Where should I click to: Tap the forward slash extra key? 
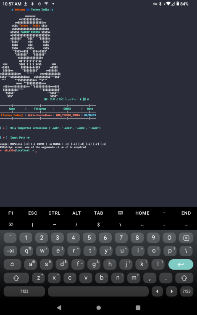76,225
